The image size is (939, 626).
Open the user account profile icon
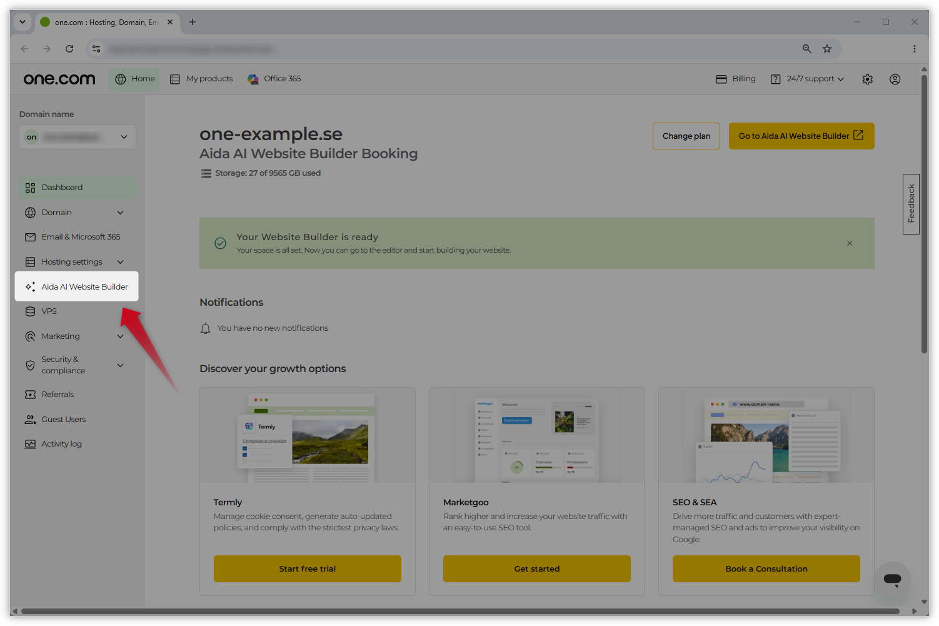click(895, 79)
